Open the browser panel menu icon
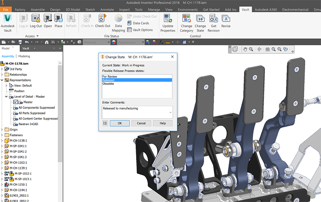 [x=60, y=48]
